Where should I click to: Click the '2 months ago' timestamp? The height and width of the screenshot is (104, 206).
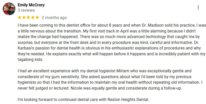[x=54, y=18]
